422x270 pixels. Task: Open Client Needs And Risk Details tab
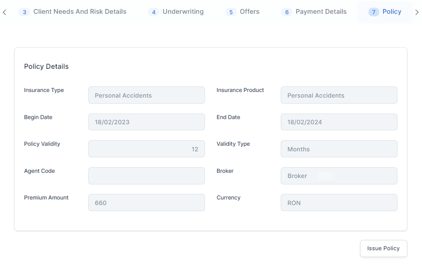coord(80,12)
